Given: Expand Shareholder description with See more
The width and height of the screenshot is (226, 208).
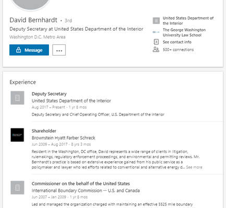Looking at the screenshot, I should [194, 167].
